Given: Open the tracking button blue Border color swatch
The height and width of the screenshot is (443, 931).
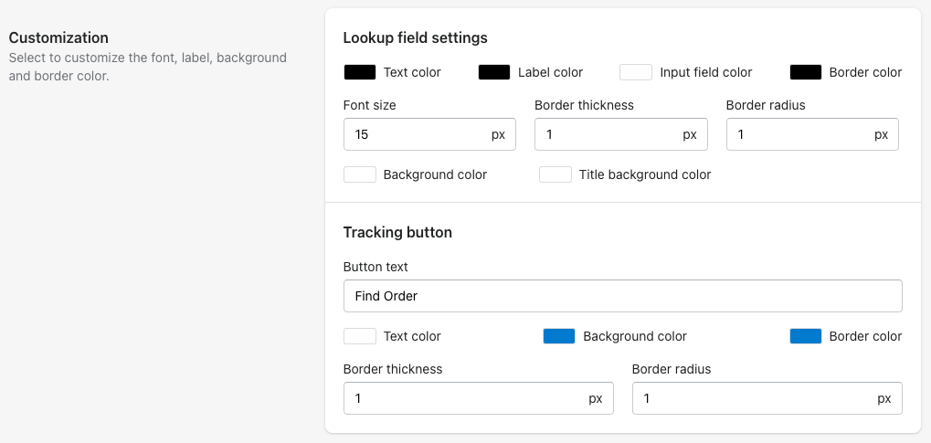Looking at the screenshot, I should click(806, 336).
